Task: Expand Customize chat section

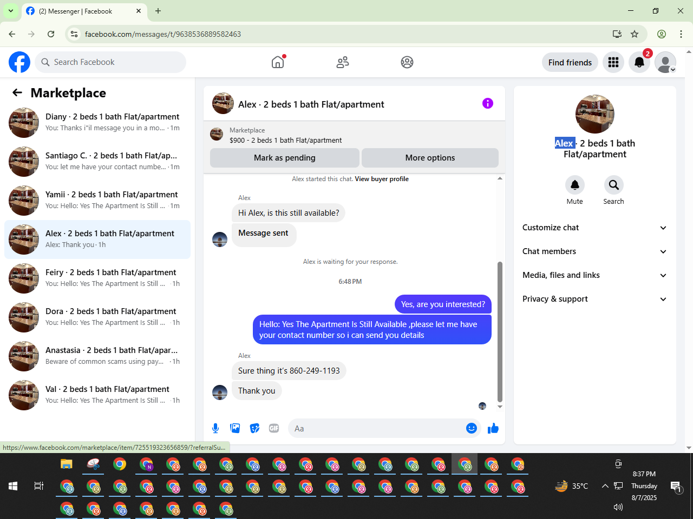Action: (x=595, y=228)
